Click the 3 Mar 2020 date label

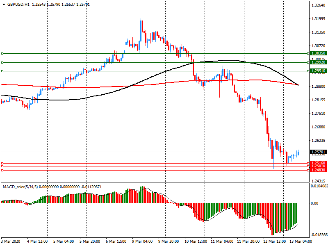(11, 241)
